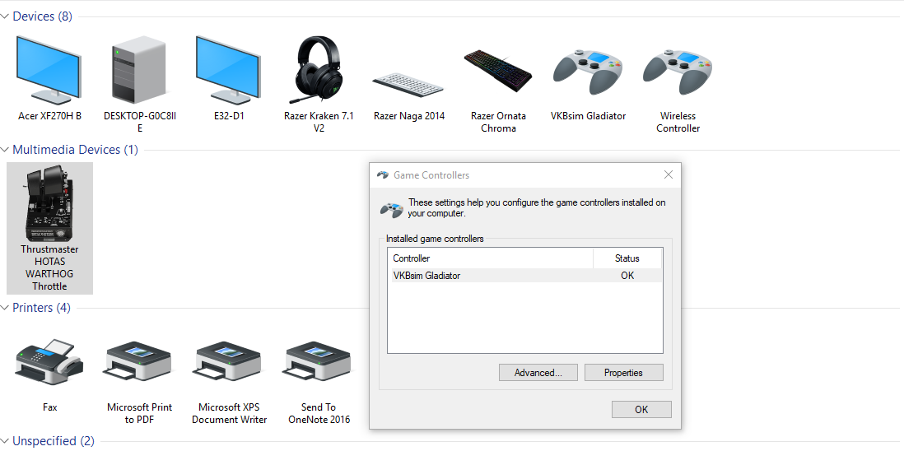Select the VKBsim Gladiator gamepad device icon
The width and height of the screenshot is (904, 451).
coord(588,72)
